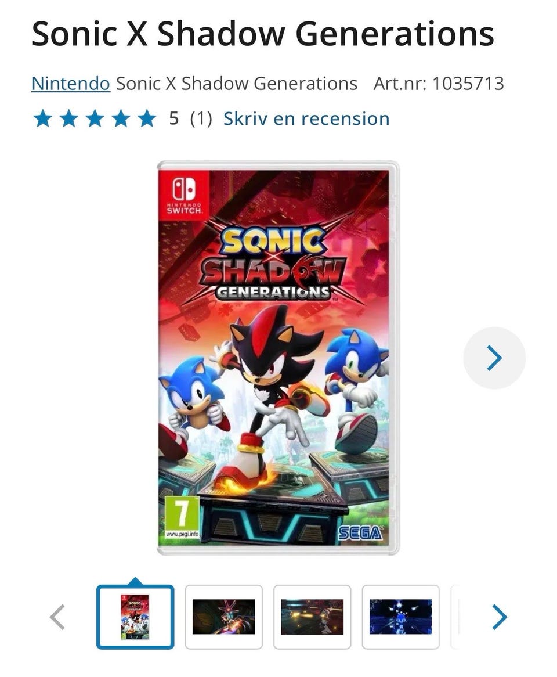Click the third rating star
Image resolution: width=557 pixels, height=677 pixels.
point(95,118)
